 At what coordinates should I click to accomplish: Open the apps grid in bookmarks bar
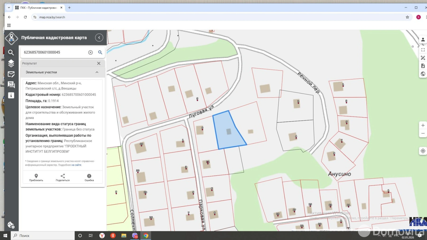9,25
